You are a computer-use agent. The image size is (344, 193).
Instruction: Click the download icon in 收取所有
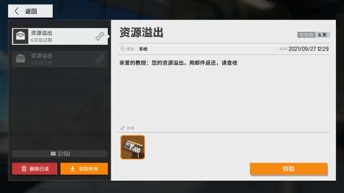coord(73,169)
